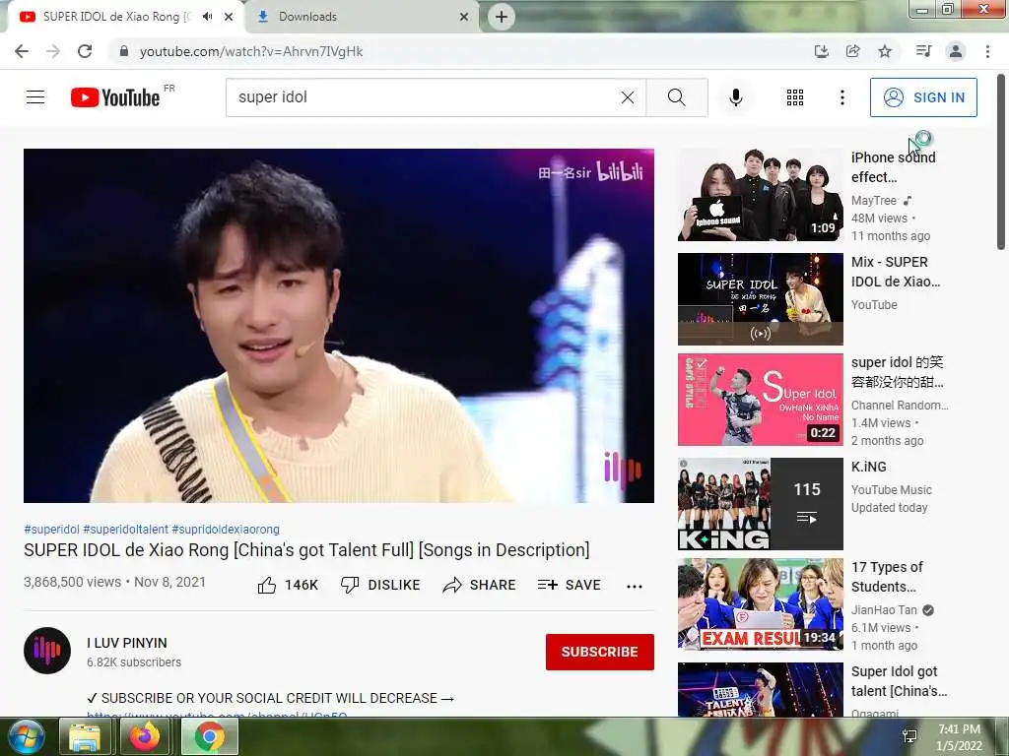Screen dimensions: 1009x756
Task: Close the Downloads tab
Action: (464, 17)
